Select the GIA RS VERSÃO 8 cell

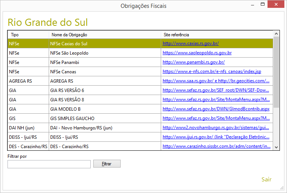pyautogui.click(x=105, y=99)
